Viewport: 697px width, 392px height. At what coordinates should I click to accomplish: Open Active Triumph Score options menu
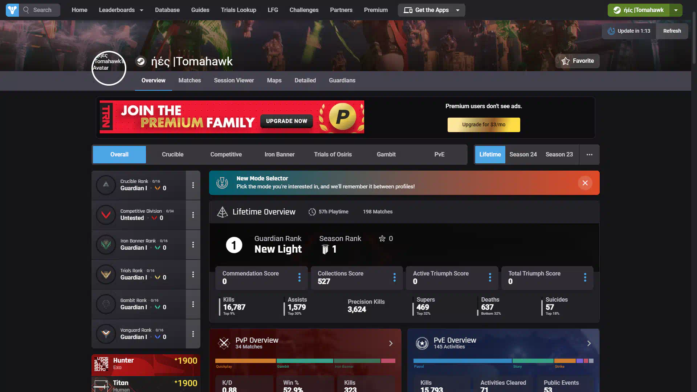(490, 278)
